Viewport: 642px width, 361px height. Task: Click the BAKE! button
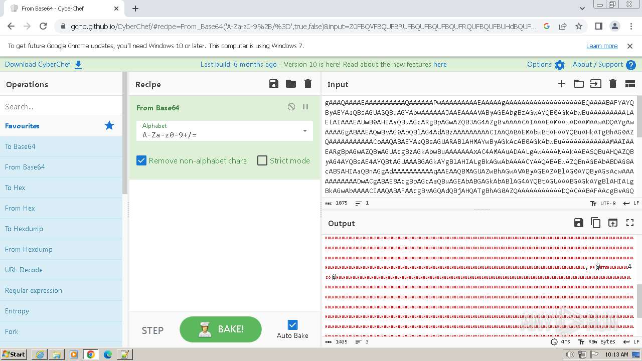pyautogui.click(x=221, y=329)
